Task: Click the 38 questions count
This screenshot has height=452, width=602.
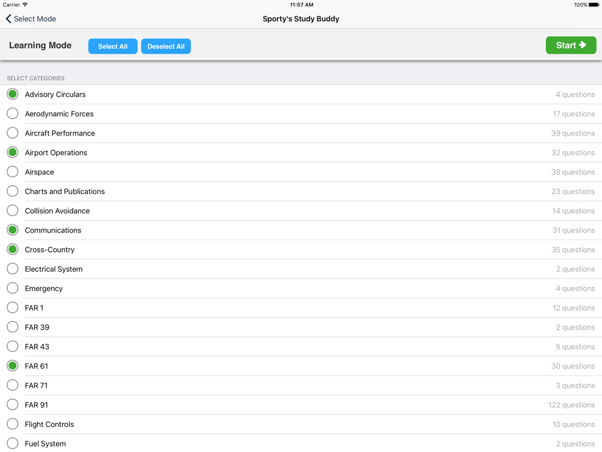Action: coord(573,172)
